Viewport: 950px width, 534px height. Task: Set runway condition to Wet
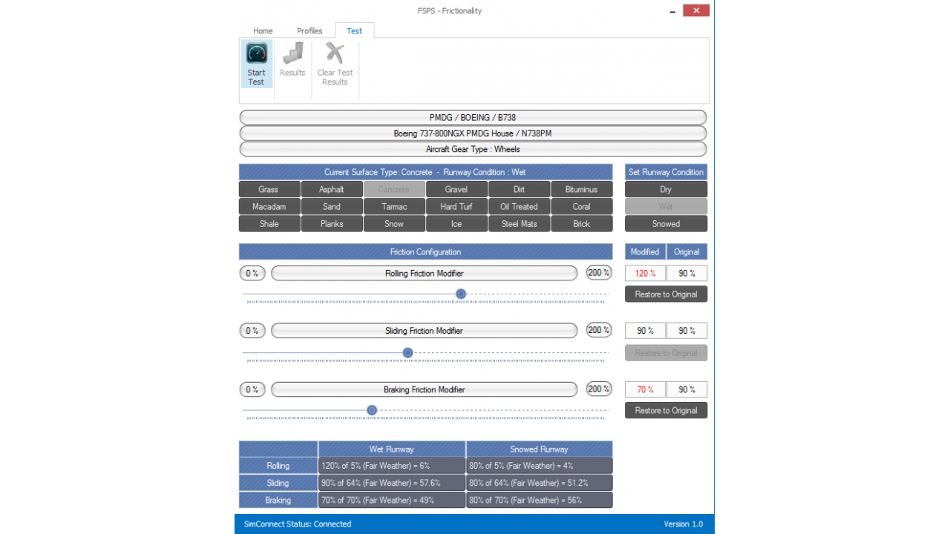(x=666, y=206)
